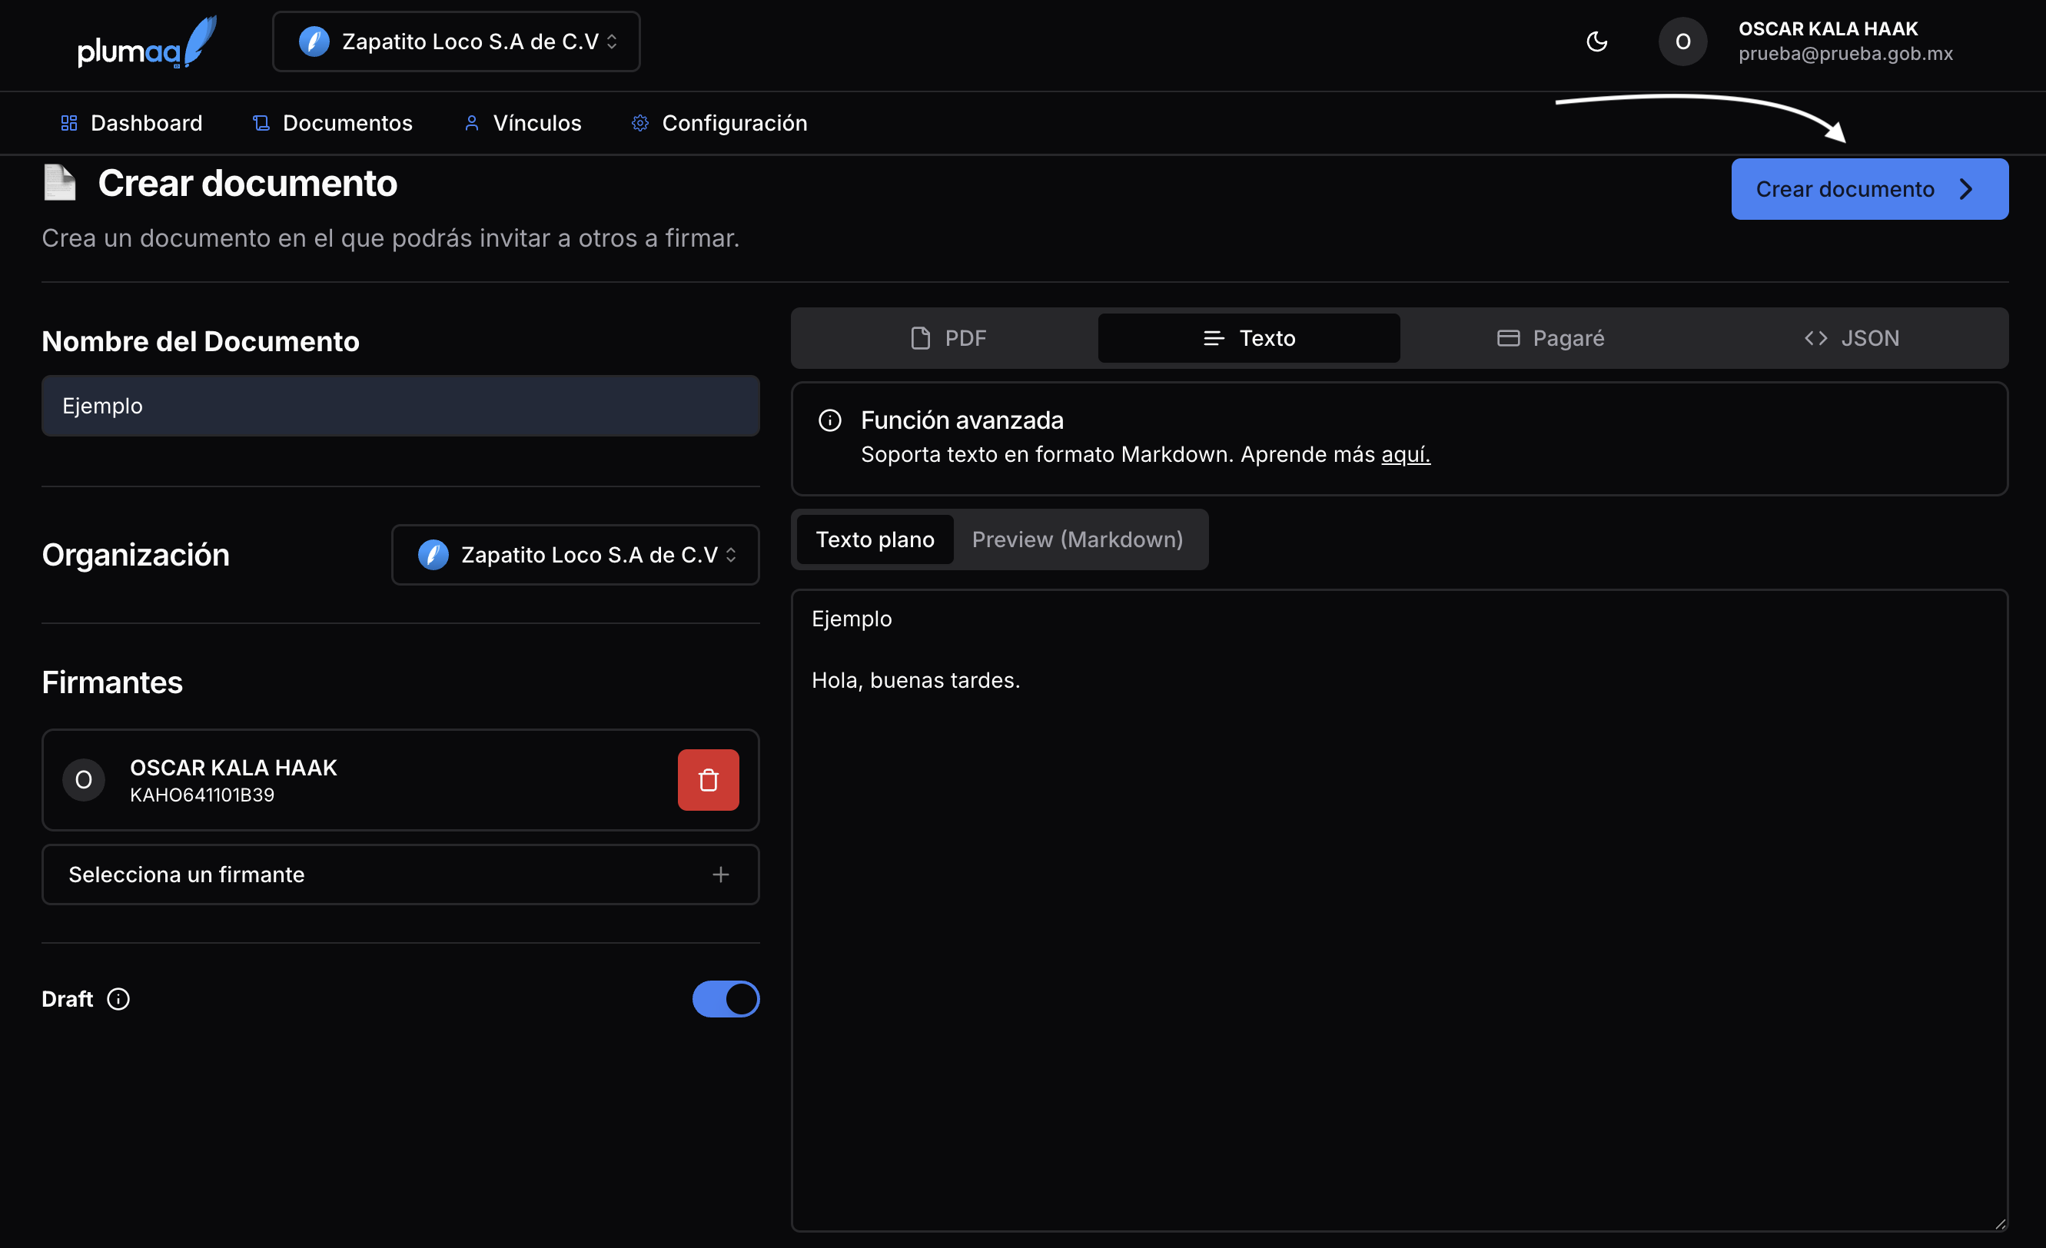The image size is (2046, 1248).
Task: Switch to the PDF tab
Action: point(948,338)
